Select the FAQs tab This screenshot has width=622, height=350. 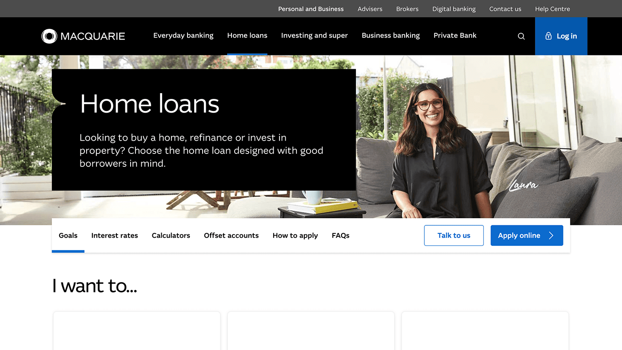point(341,236)
